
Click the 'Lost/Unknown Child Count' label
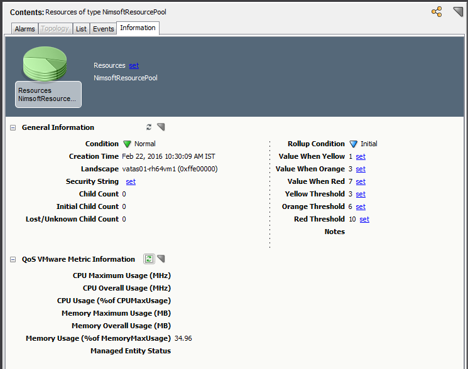click(72, 219)
